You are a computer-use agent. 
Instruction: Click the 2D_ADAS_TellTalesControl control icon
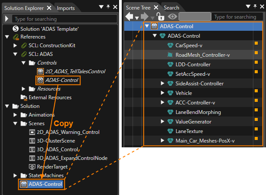click(40, 71)
